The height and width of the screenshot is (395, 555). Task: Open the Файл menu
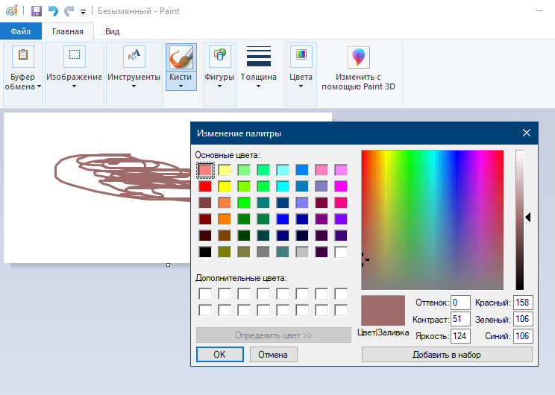click(x=21, y=31)
